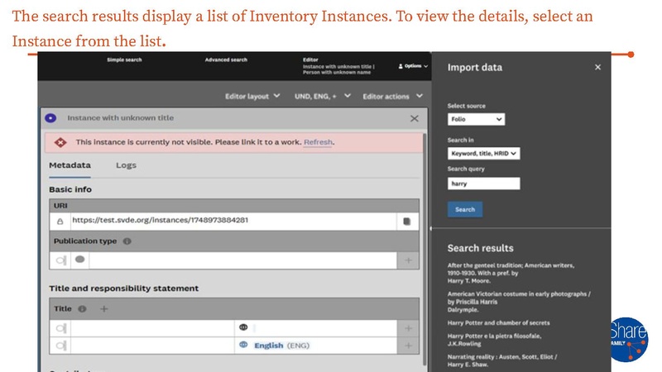Screen dimensions: 662x372
Task: Open the Search in dropdown
Action: pos(483,153)
